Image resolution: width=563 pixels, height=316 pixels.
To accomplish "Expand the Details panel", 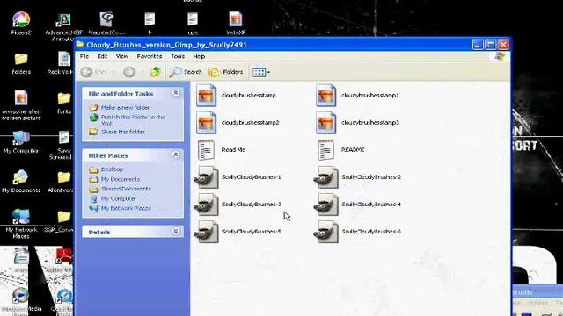I will click(176, 231).
